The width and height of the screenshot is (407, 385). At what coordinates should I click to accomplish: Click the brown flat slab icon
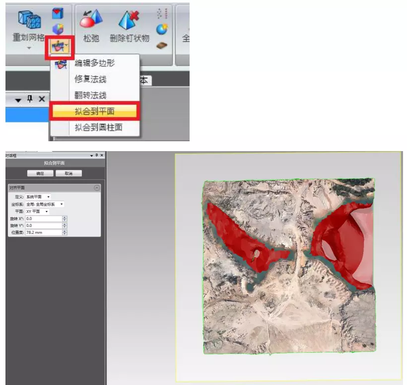[x=162, y=46]
